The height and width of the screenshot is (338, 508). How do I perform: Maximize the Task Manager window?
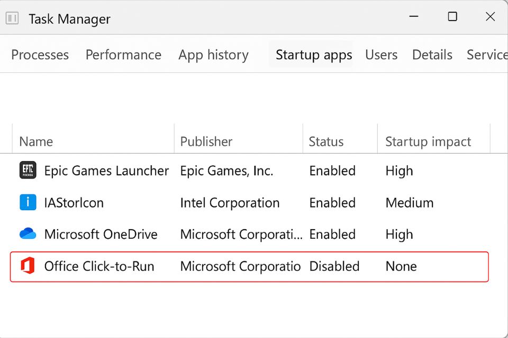pyautogui.click(x=452, y=17)
